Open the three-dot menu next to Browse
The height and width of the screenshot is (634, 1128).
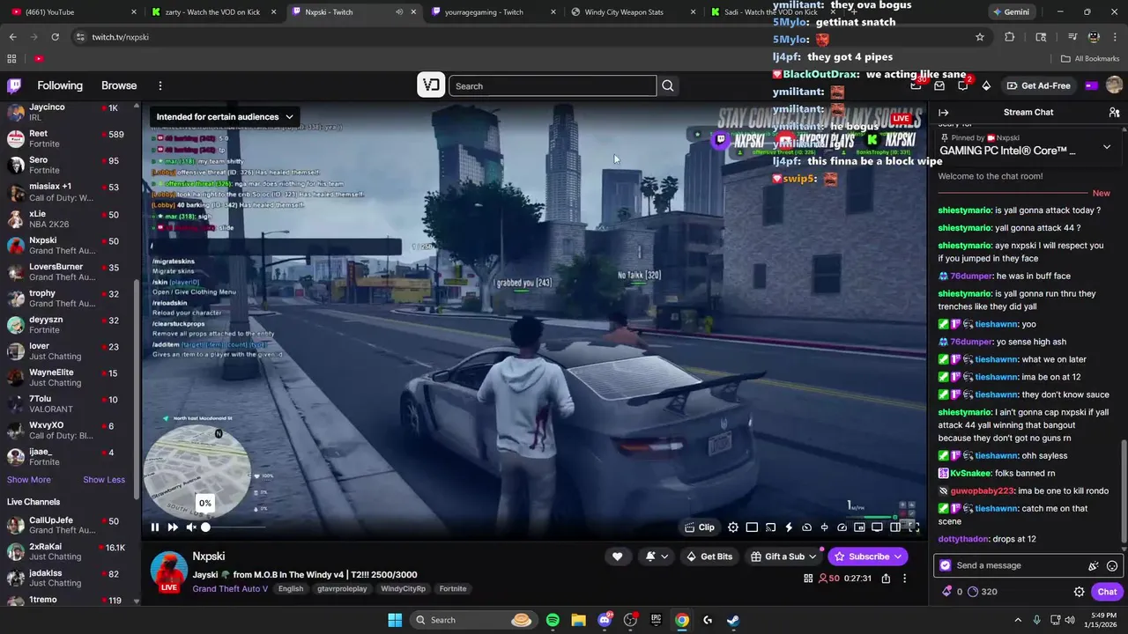(x=160, y=85)
